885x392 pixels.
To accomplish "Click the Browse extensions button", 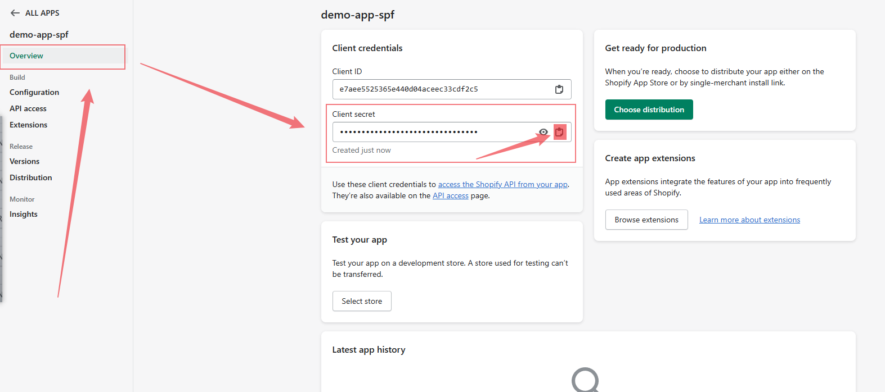I will coord(646,220).
